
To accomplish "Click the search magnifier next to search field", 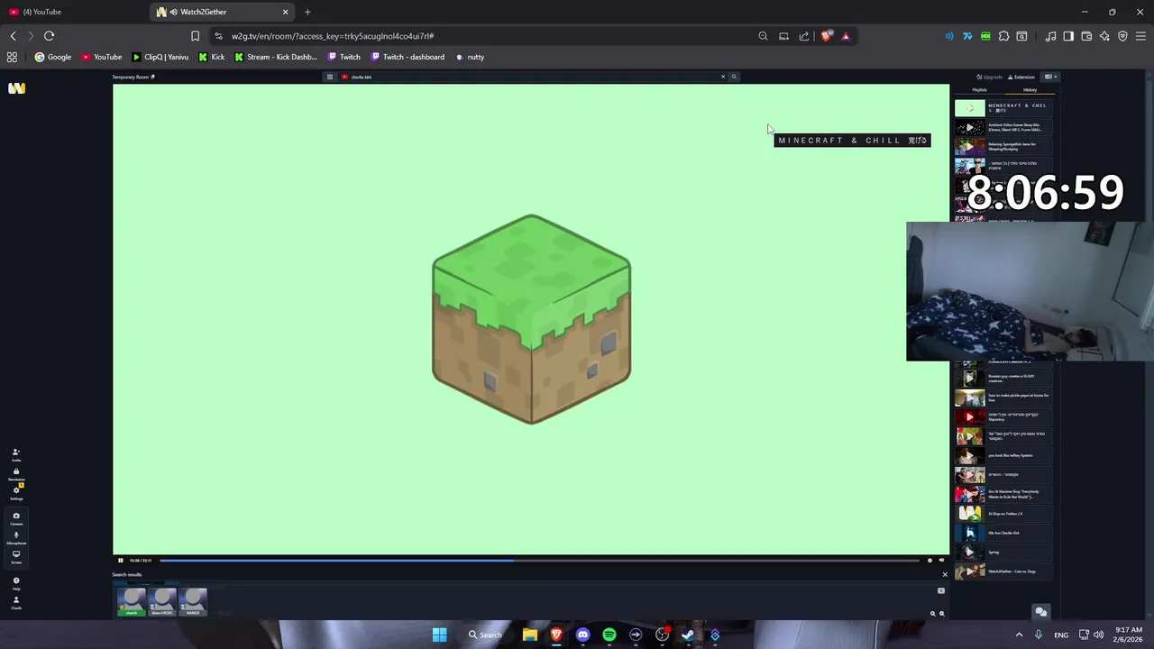I will click(x=734, y=77).
